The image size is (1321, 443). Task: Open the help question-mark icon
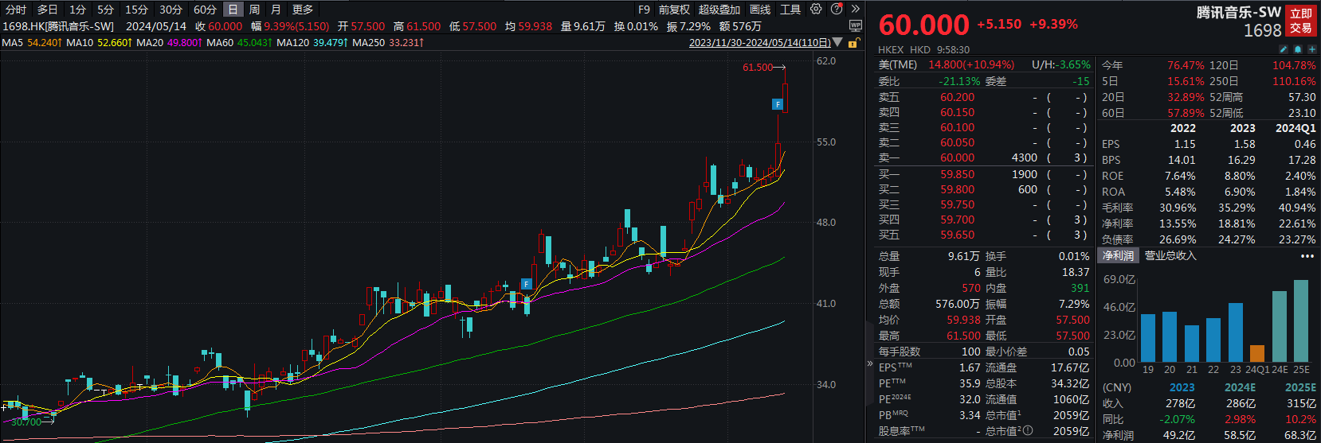pos(837,10)
